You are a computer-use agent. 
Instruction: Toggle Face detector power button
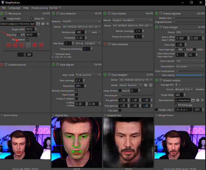(53, 14)
